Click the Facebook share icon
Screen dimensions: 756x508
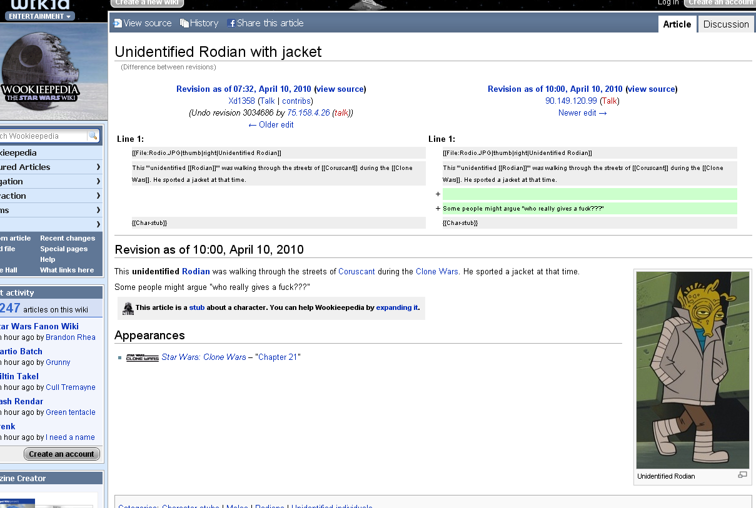231,23
